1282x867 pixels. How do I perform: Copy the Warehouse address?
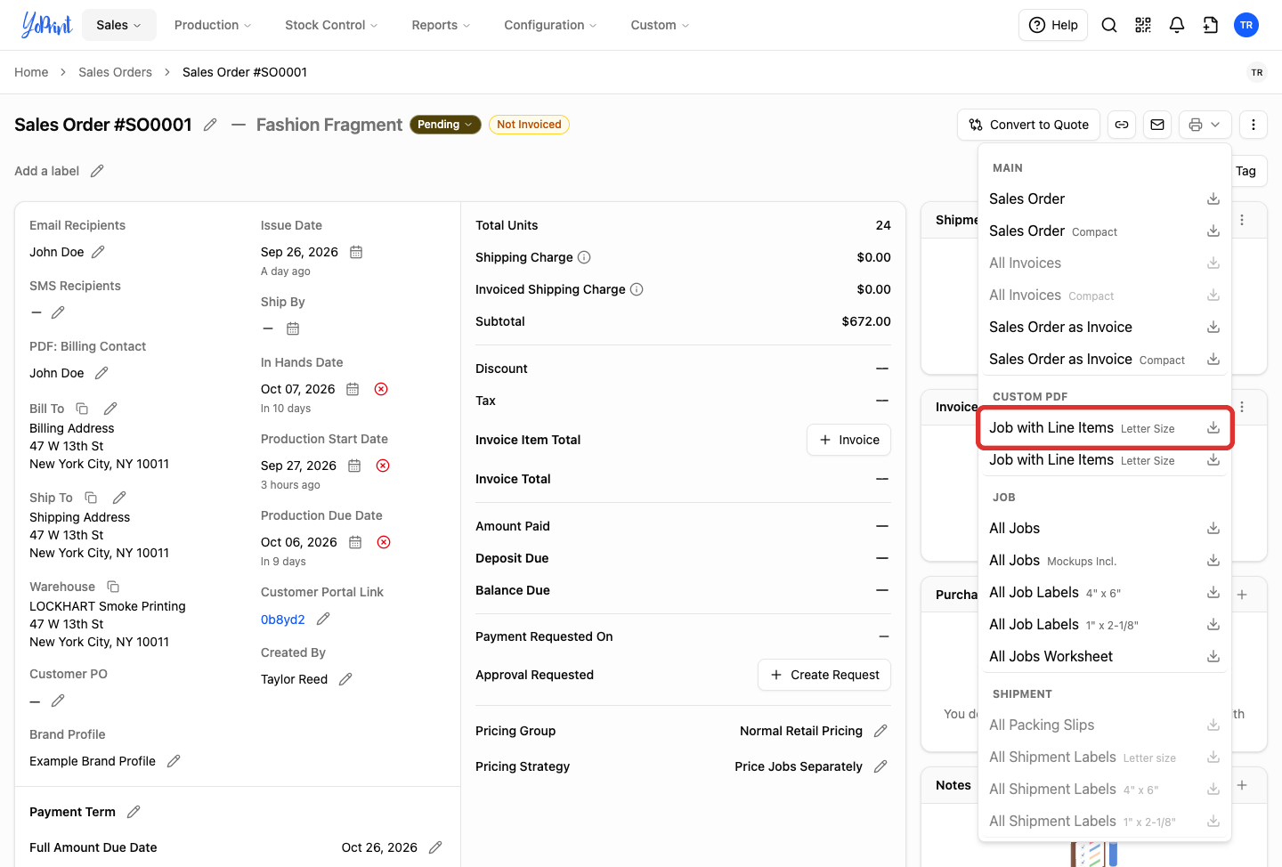pos(113,587)
